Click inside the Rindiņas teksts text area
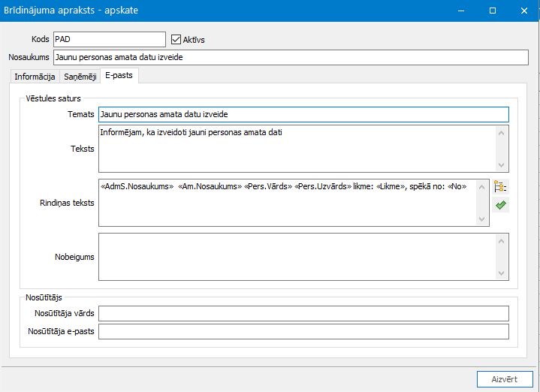Viewport: 540px width, 392px height. pyautogui.click(x=288, y=203)
